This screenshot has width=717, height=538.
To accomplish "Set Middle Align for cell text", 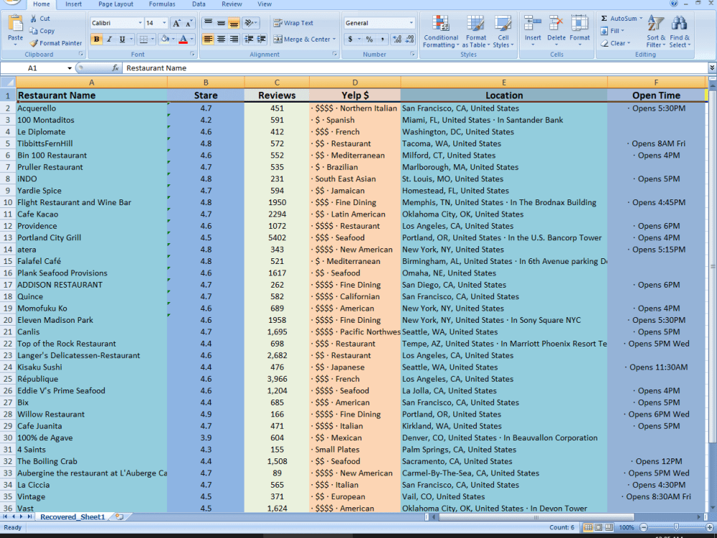I will [221, 23].
